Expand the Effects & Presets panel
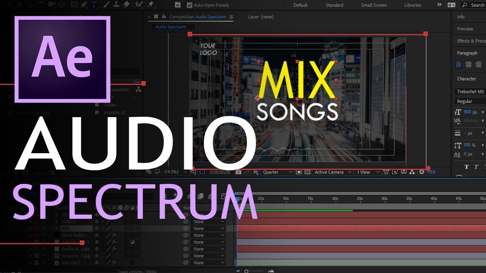Screen dimensions: 486x273 tap(471, 41)
